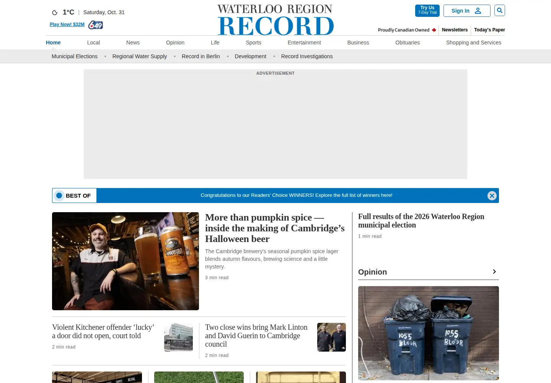This screenshot has height=383, width=551.
Task: Select the Municipal Elections topic
Action: pyautogui.click(x=75, y=56)
